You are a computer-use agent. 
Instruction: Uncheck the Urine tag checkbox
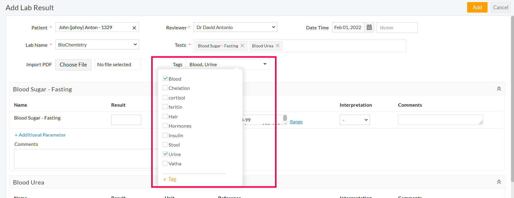tap(165, 154)
